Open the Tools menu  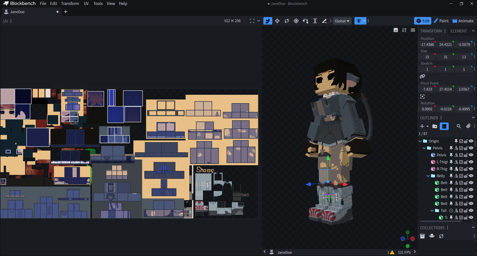pos(98,4)
